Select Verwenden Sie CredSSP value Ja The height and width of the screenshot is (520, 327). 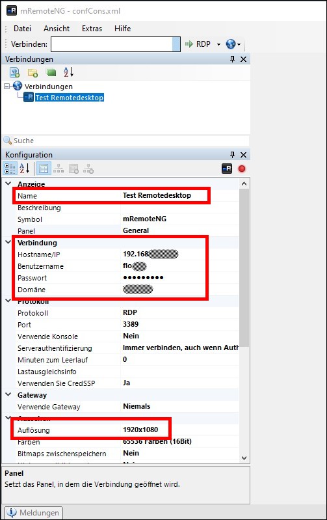126,383
